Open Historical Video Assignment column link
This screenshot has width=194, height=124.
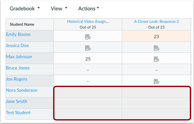tap(88, 22)
